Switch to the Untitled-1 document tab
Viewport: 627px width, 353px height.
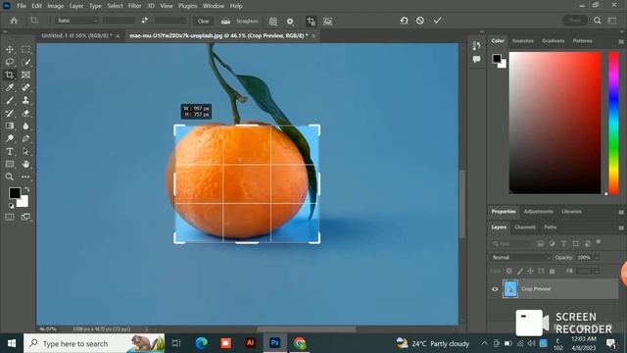pos(76,35)
